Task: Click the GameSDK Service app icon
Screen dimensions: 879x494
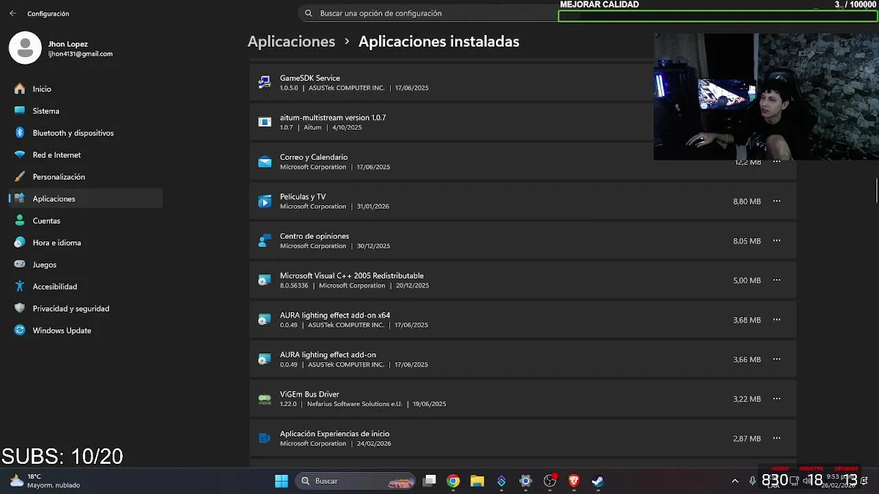Action: [x=264, y=82]
